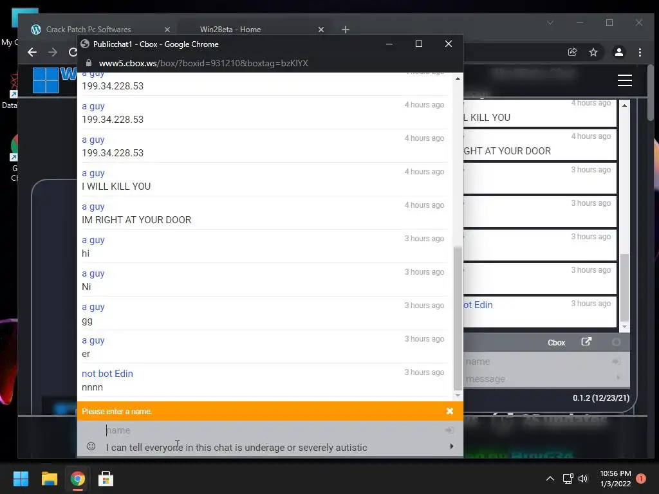Click the Win2Beta Windows logo
659x494 pixels.
(46, 80)
